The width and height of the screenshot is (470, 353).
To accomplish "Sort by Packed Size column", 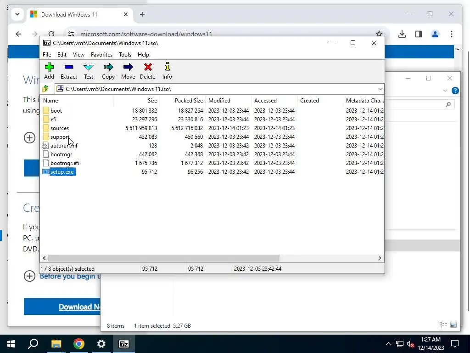I will pyautogui.click(x=183, y=101).
